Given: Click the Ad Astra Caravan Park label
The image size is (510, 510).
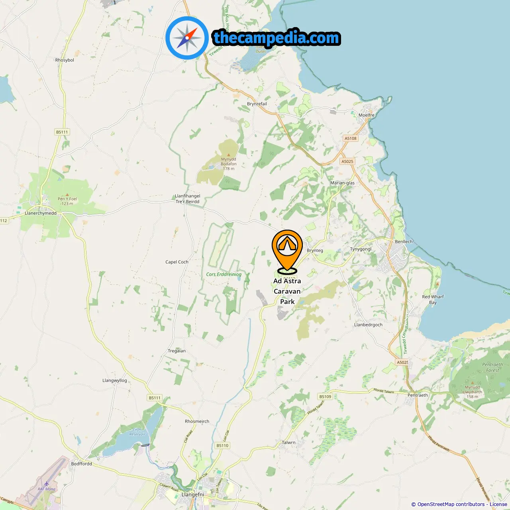Looking at the screenshot, I should 287,291.
